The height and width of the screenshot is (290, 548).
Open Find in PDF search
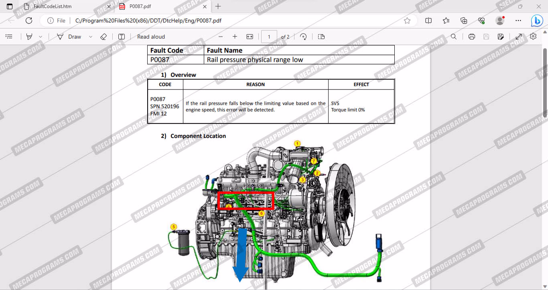453,37
